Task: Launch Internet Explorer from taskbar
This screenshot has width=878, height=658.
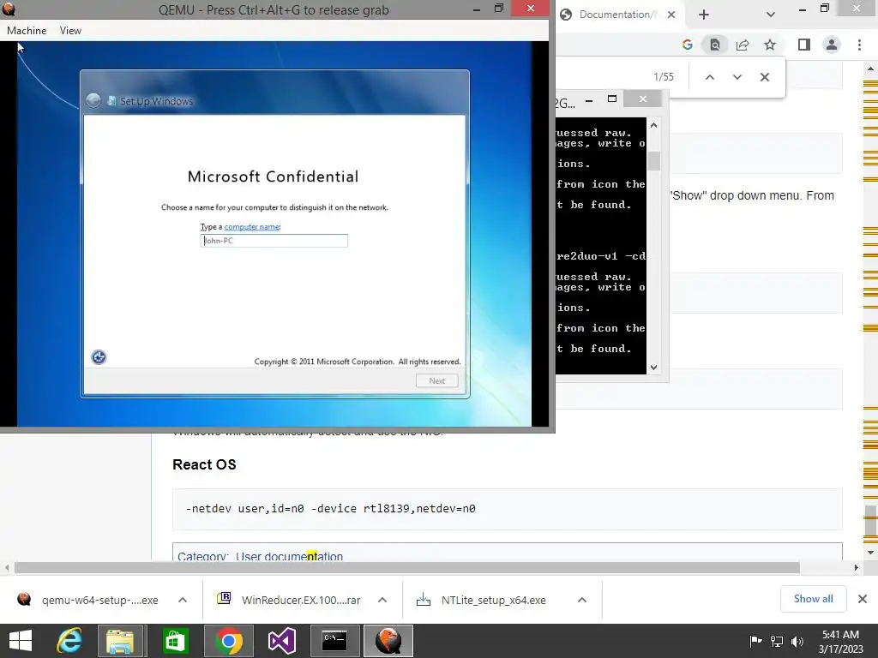Action: click(x=70, y=641)
